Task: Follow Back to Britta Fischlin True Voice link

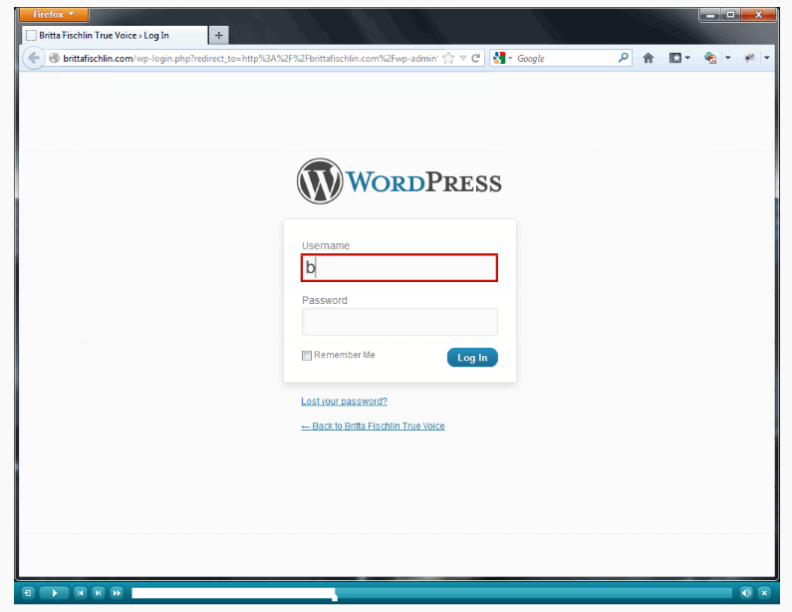Action: coord(373,426)
